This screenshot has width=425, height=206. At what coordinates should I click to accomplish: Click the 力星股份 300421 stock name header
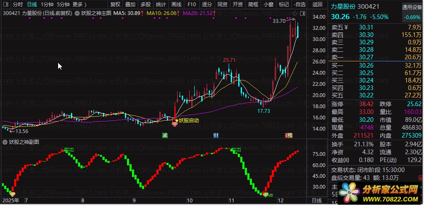355,7
